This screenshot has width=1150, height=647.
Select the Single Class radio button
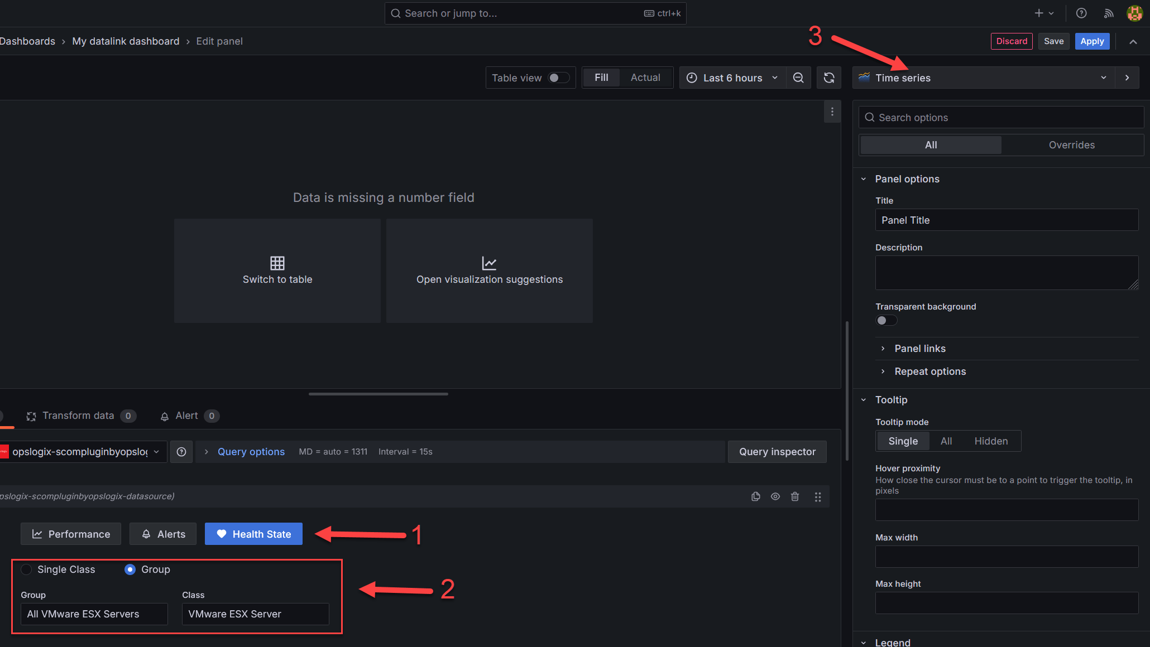[x=26, y=569]
